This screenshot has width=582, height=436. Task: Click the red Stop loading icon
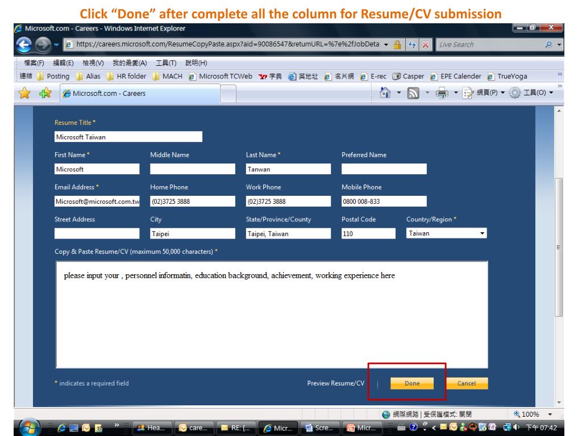(x=425, y=45)
